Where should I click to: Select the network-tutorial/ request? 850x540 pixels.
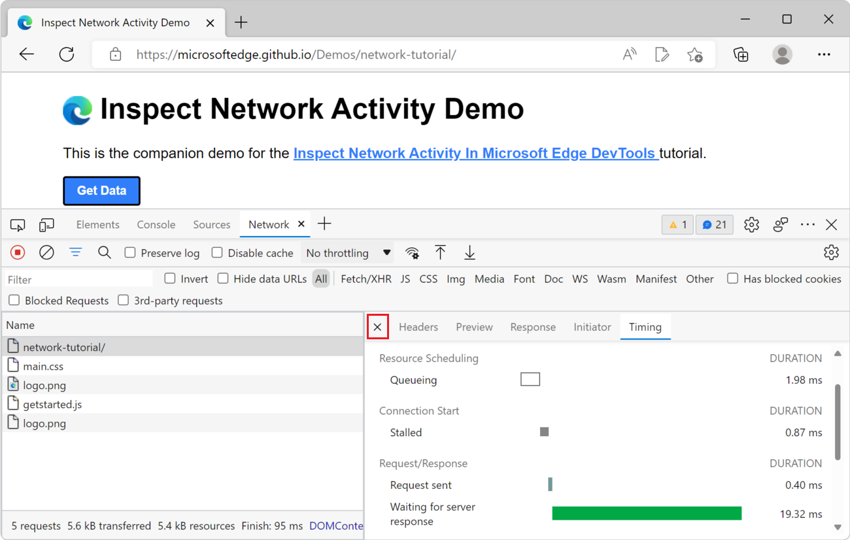(182, 347)
